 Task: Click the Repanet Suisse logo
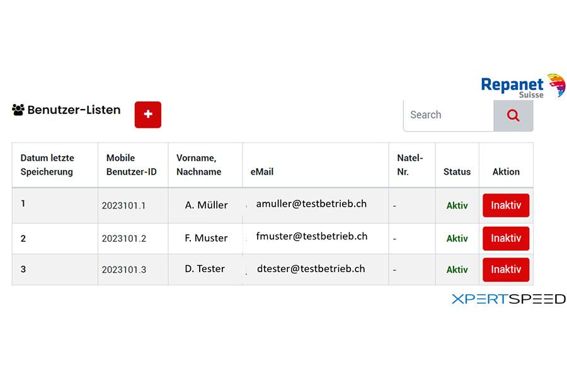point(522,86)
